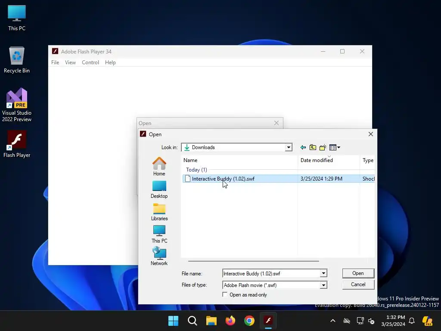Screen dimensions: 441x331
Task: Open Help menu in Flash Player
Action: click(x=110, y=62)
